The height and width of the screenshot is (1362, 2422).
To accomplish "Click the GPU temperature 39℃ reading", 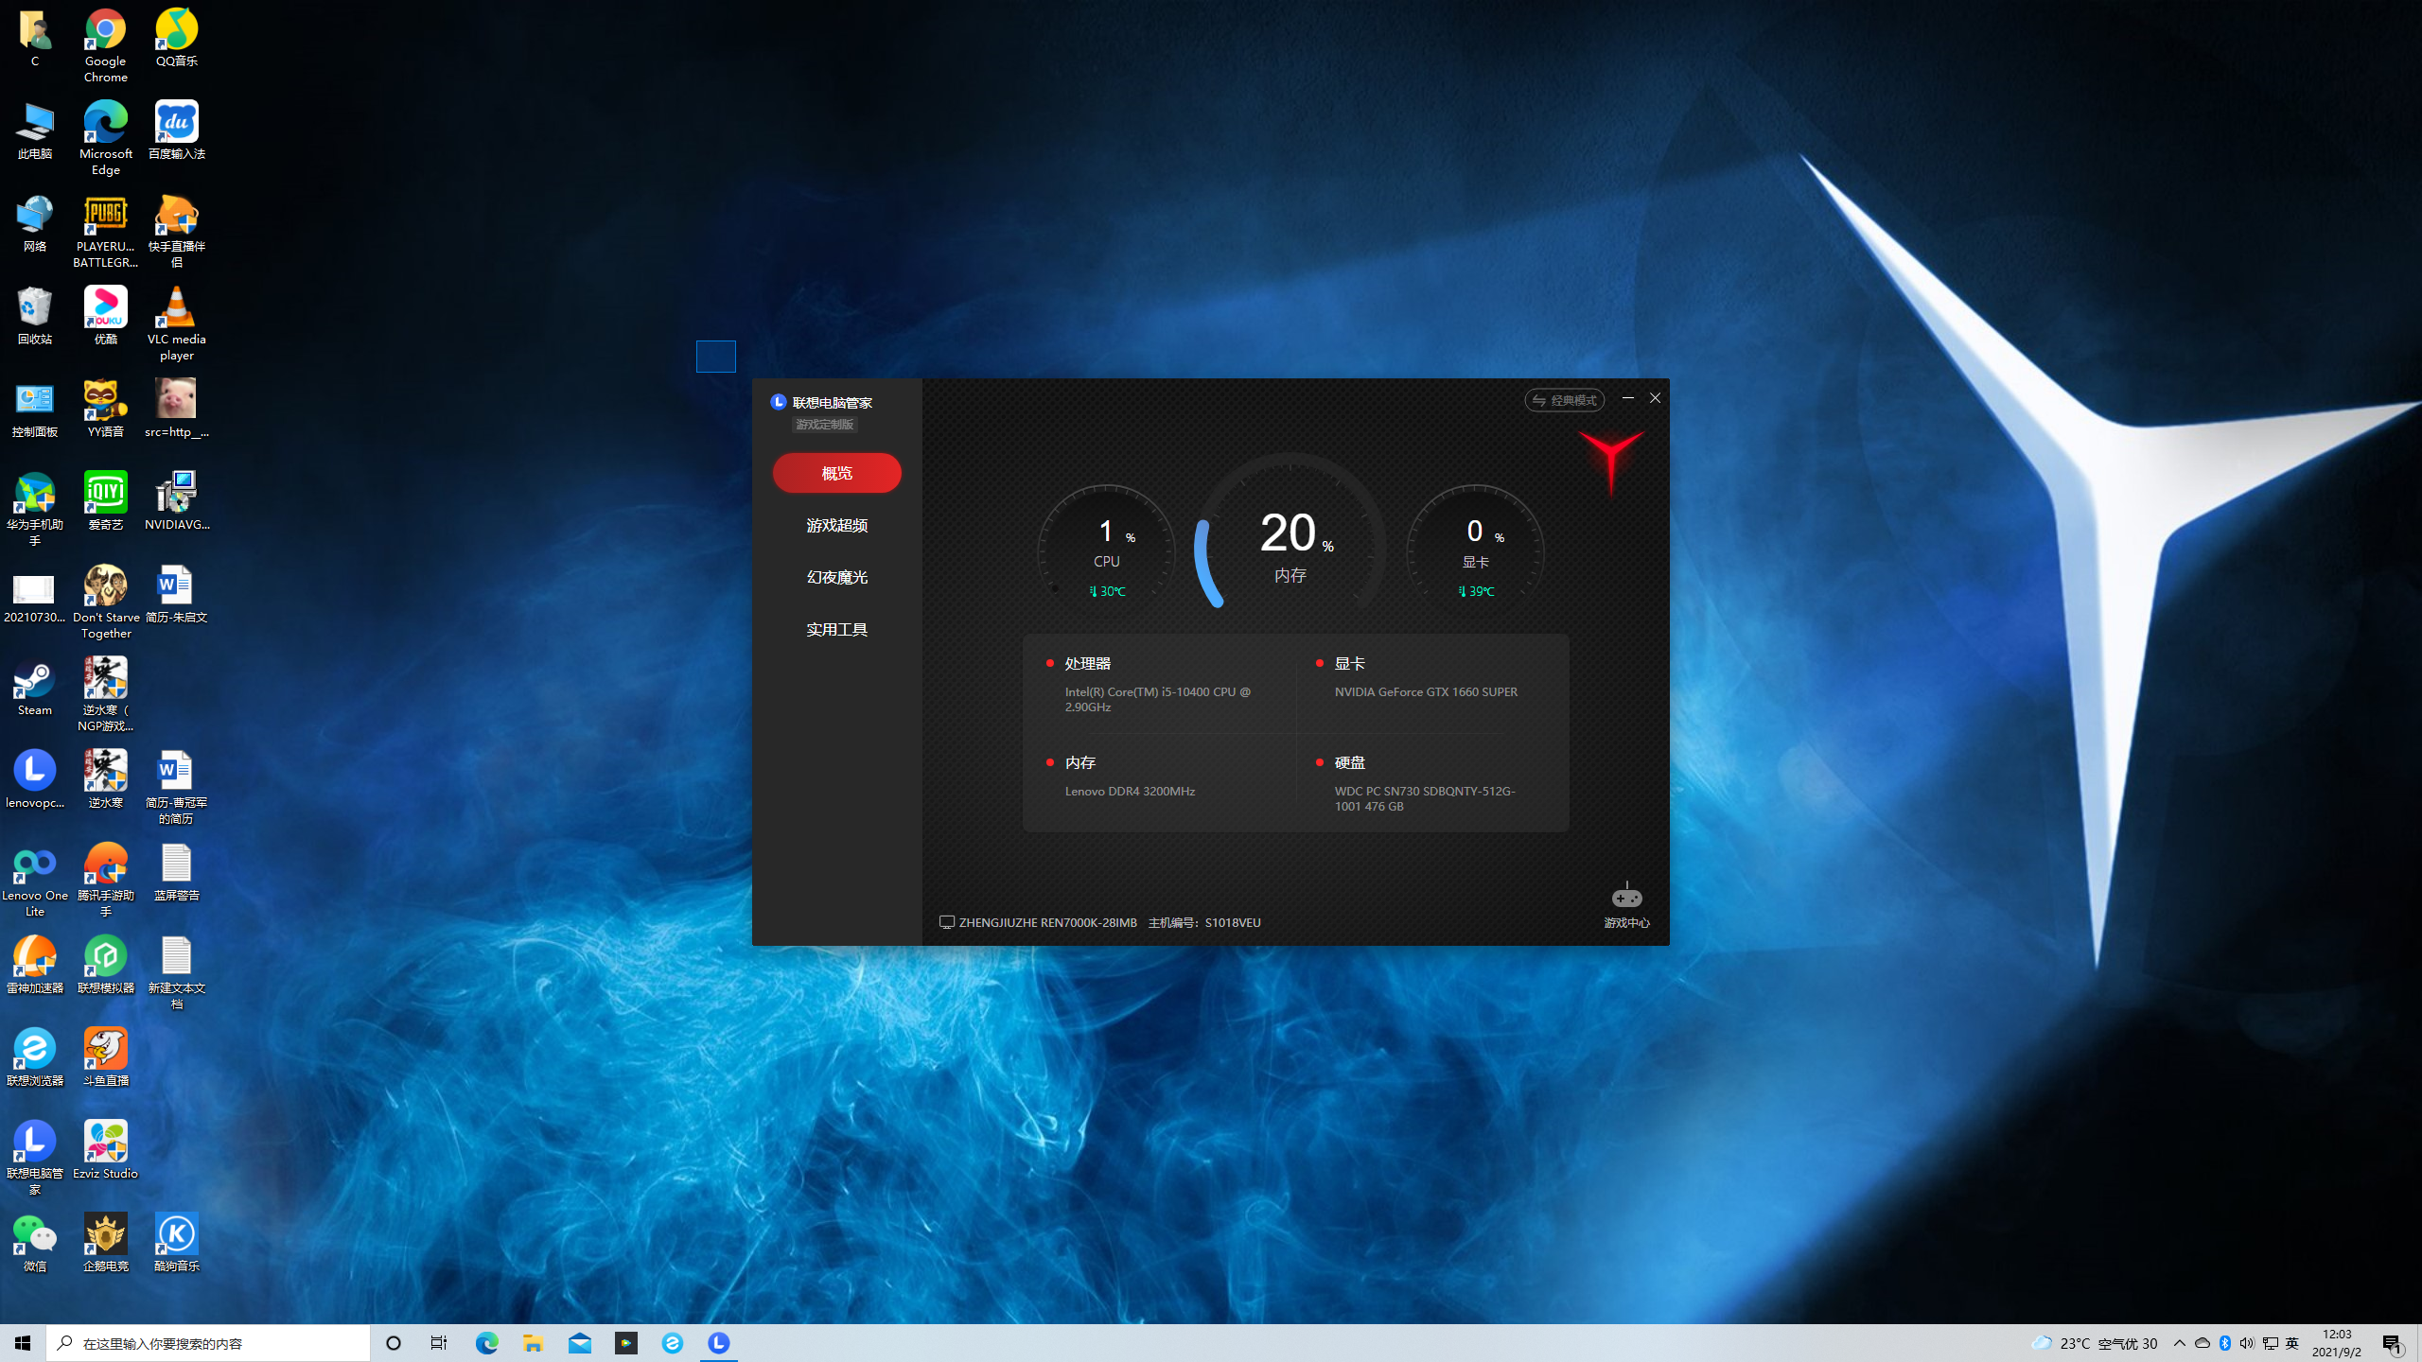I will click(x=1476, y=591).
